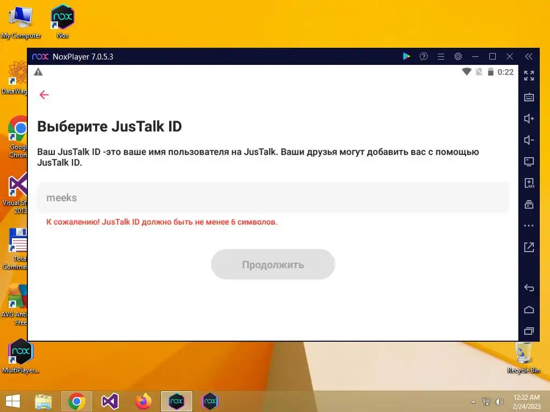
Task: Toggle NoxPlayer fullscreen mode
Action: point(529,75)
